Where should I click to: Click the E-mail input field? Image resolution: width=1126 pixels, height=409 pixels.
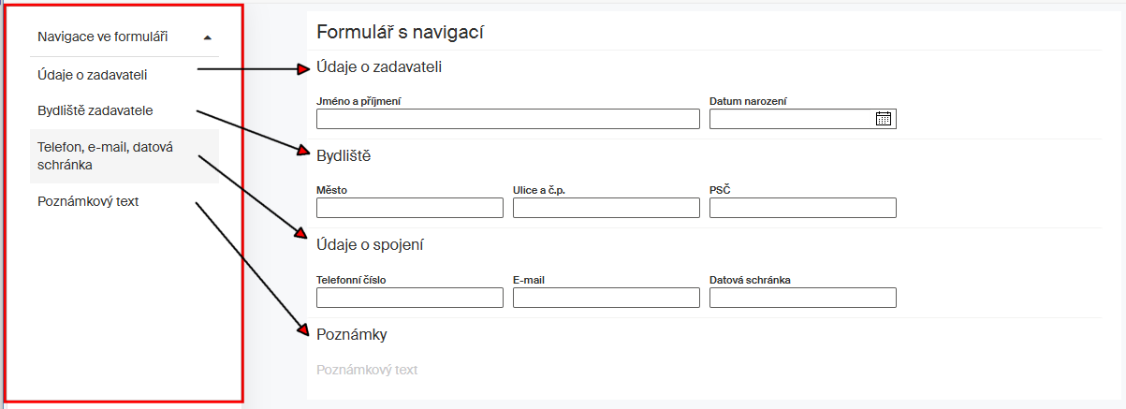coord(607,298)
